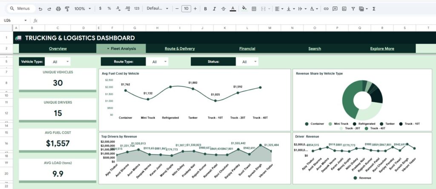Select column header B
Screen dimensions: 436x189
[x=32, y=28]
